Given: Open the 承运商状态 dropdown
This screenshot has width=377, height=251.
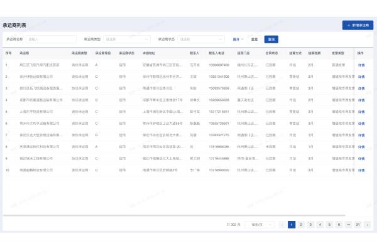Looking at the screenshot, I should (x=200, y=39).
